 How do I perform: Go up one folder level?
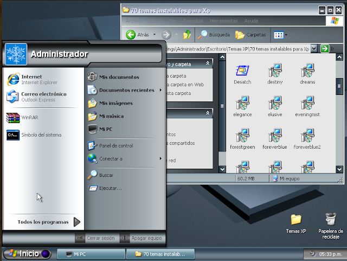pyautogui.click(x=187, y=35)
